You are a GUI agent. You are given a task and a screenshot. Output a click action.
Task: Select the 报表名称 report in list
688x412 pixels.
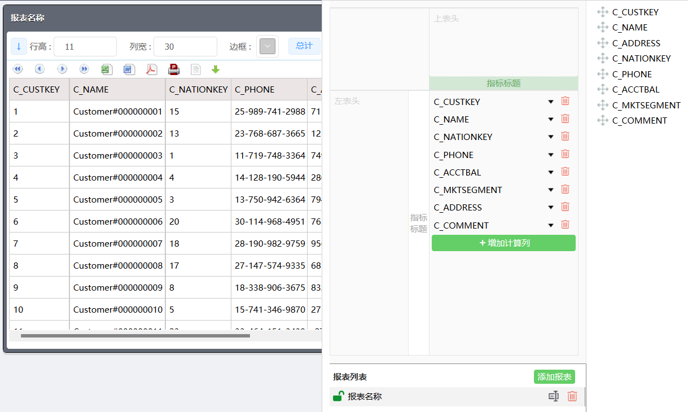coord(365,396)
